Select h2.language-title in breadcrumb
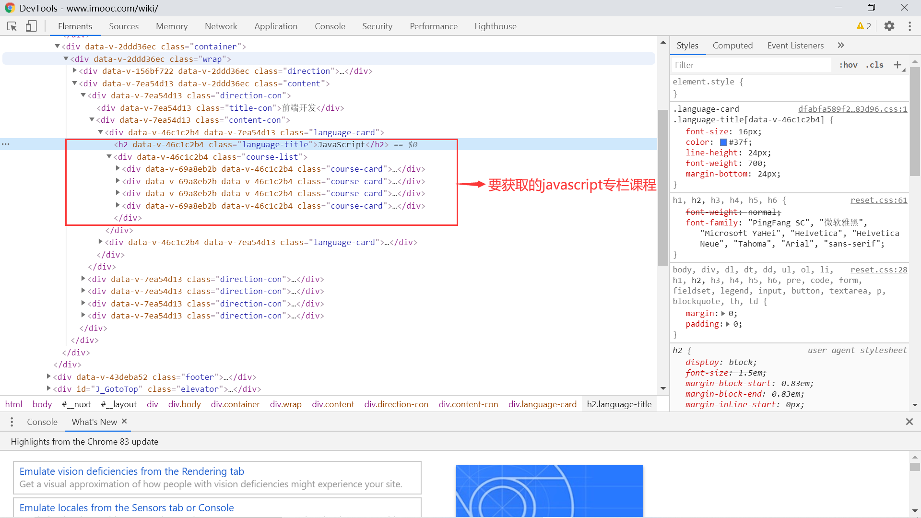 (x=619, y=404)
